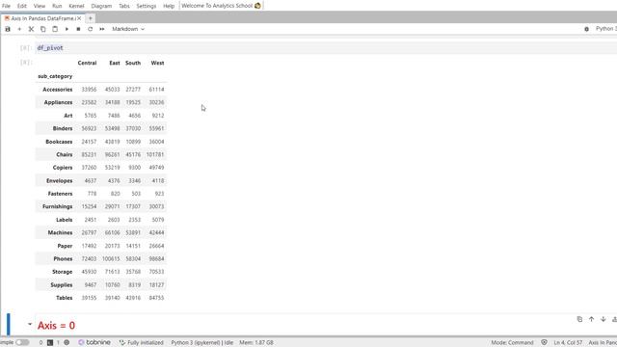Save the notebook with the save icon
This screenshot has height=347, width=617.
(8, 29)
